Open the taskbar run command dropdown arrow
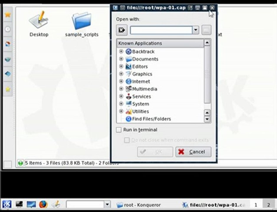 click(107, 205)
